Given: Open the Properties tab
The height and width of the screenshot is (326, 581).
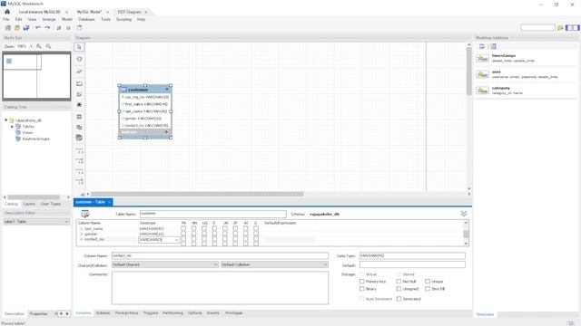Looking at the screenshot, I should (x=38, y=314).
